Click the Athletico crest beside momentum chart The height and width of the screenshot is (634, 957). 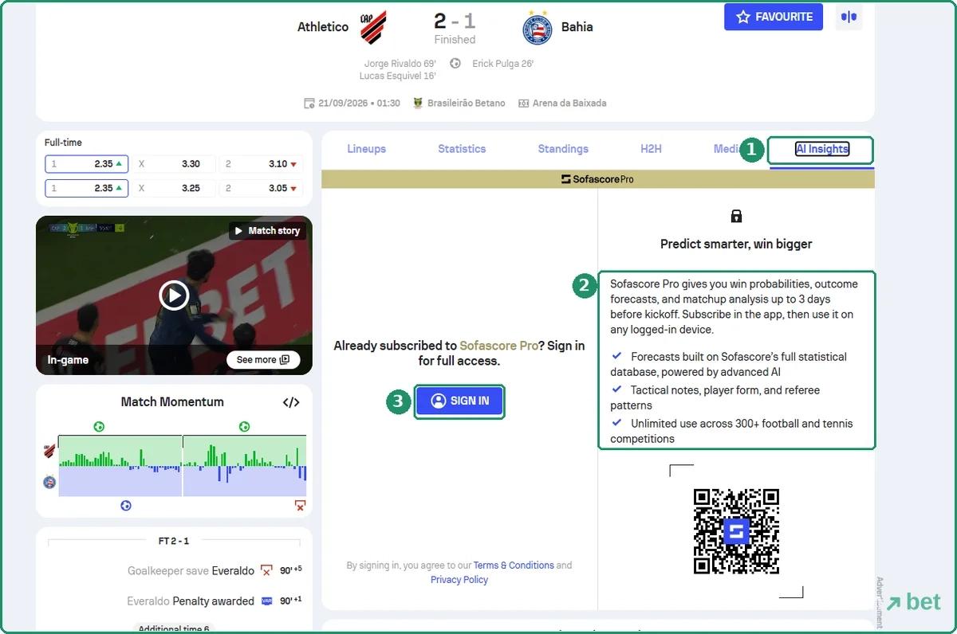49,451
